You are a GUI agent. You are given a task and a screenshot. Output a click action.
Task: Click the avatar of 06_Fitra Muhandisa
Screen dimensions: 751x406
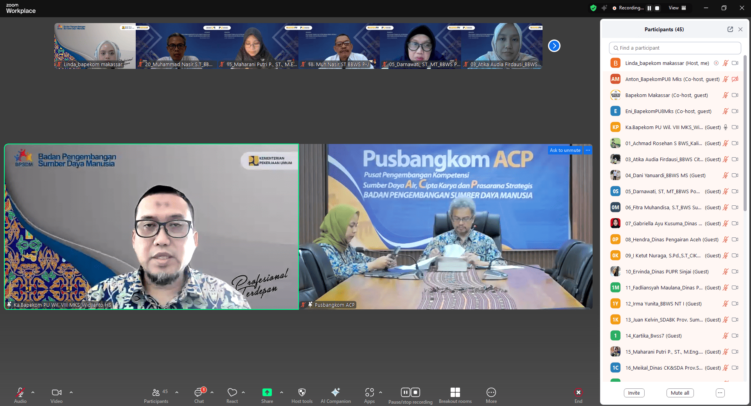click(x=615, y=207)
